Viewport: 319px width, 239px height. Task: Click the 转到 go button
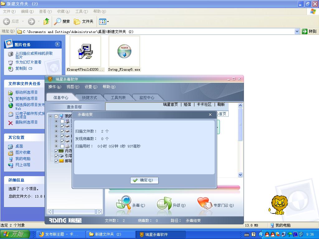[x=309, y=31]
